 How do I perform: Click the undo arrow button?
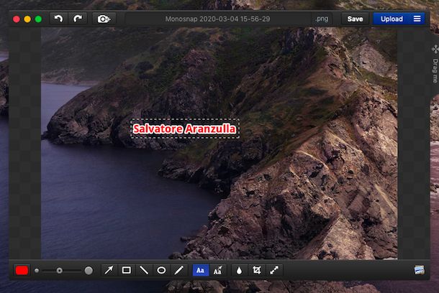pos(58,19)
